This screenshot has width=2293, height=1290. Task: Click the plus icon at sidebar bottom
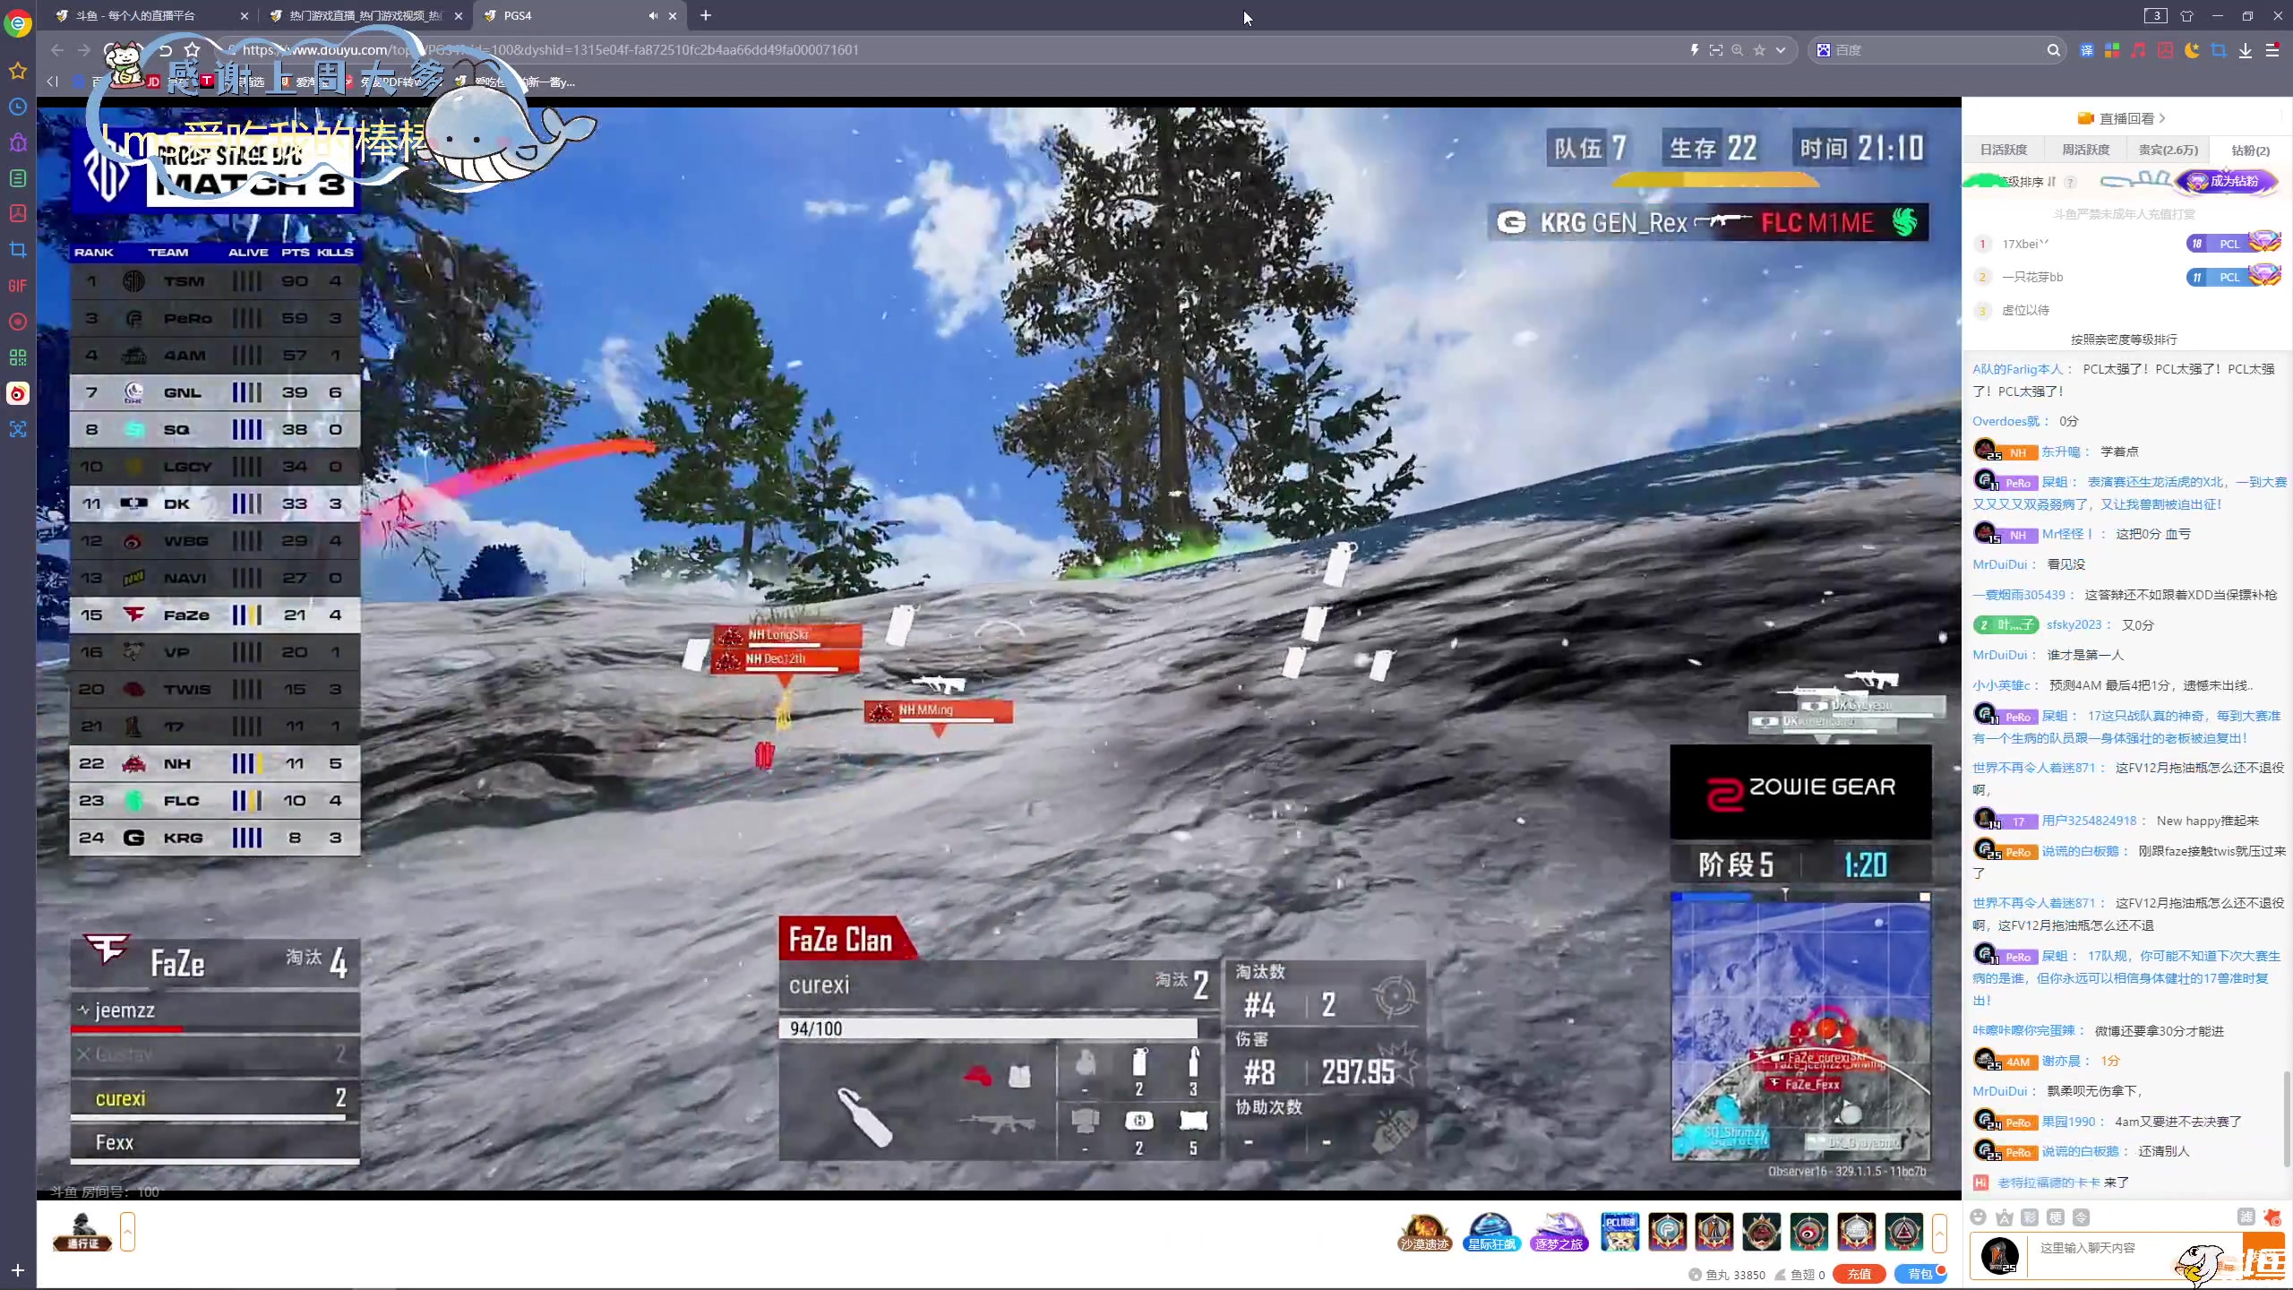[18, 1269]
